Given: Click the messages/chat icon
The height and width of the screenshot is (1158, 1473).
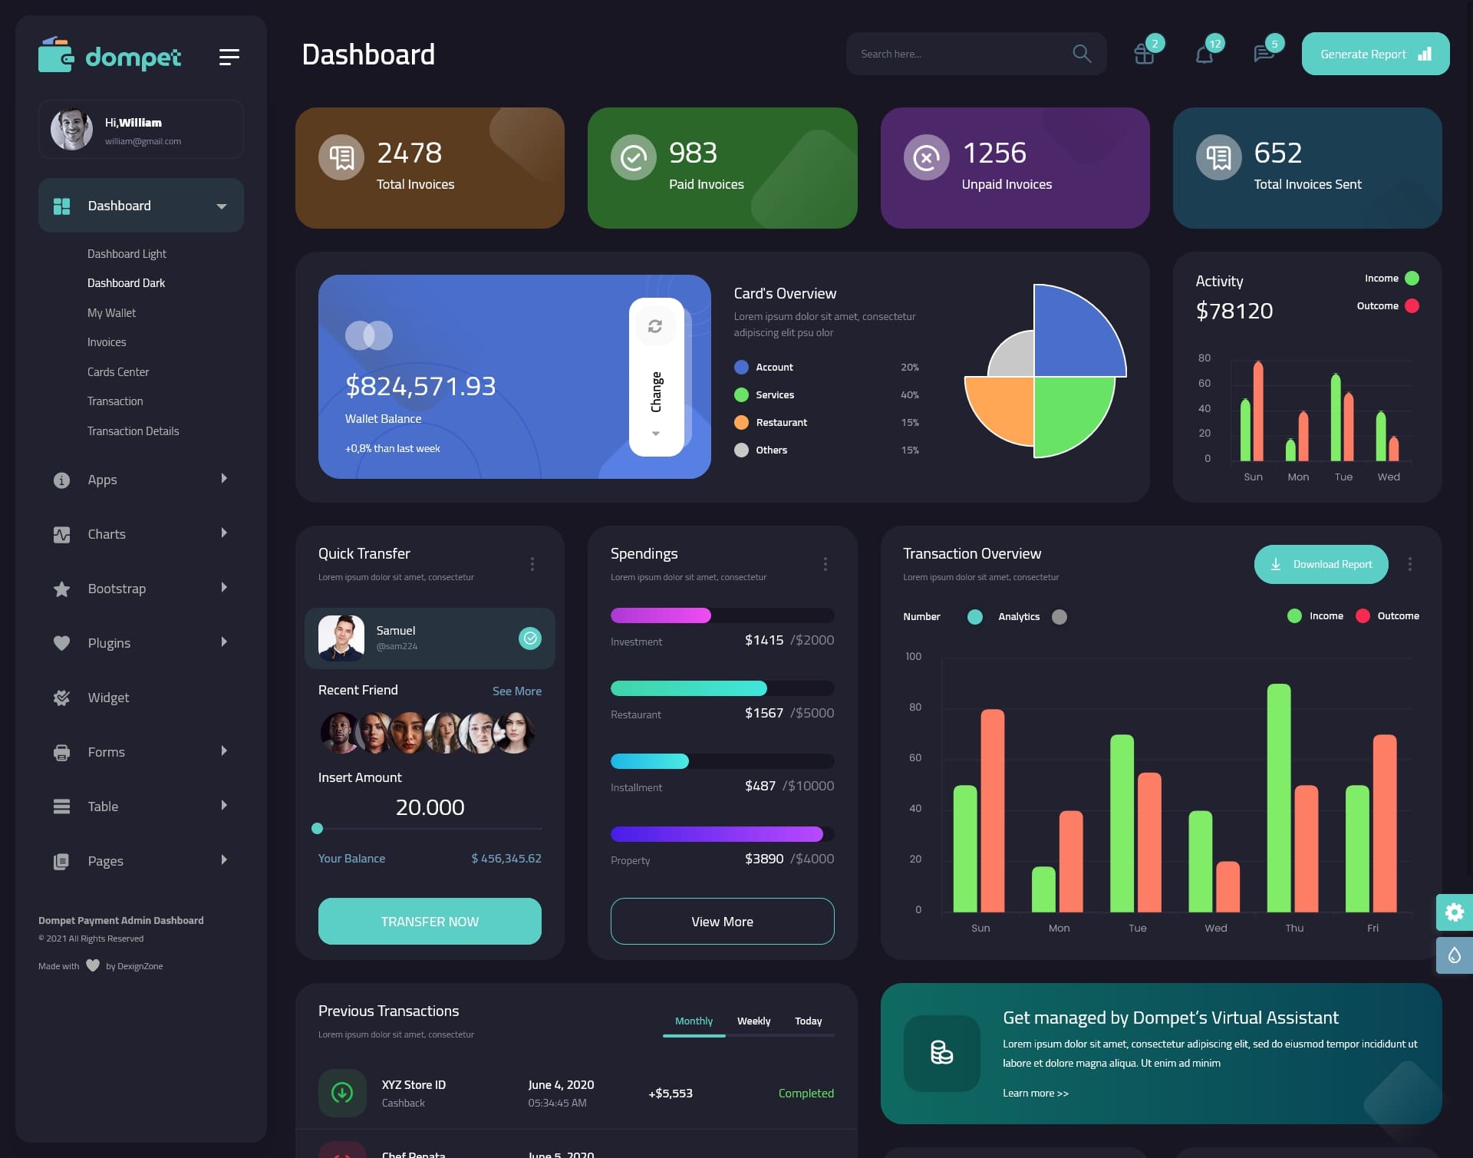Looking at the screenshot, I should pos(1263,53).
